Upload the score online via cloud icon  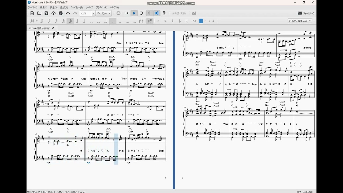coord(53,13)
